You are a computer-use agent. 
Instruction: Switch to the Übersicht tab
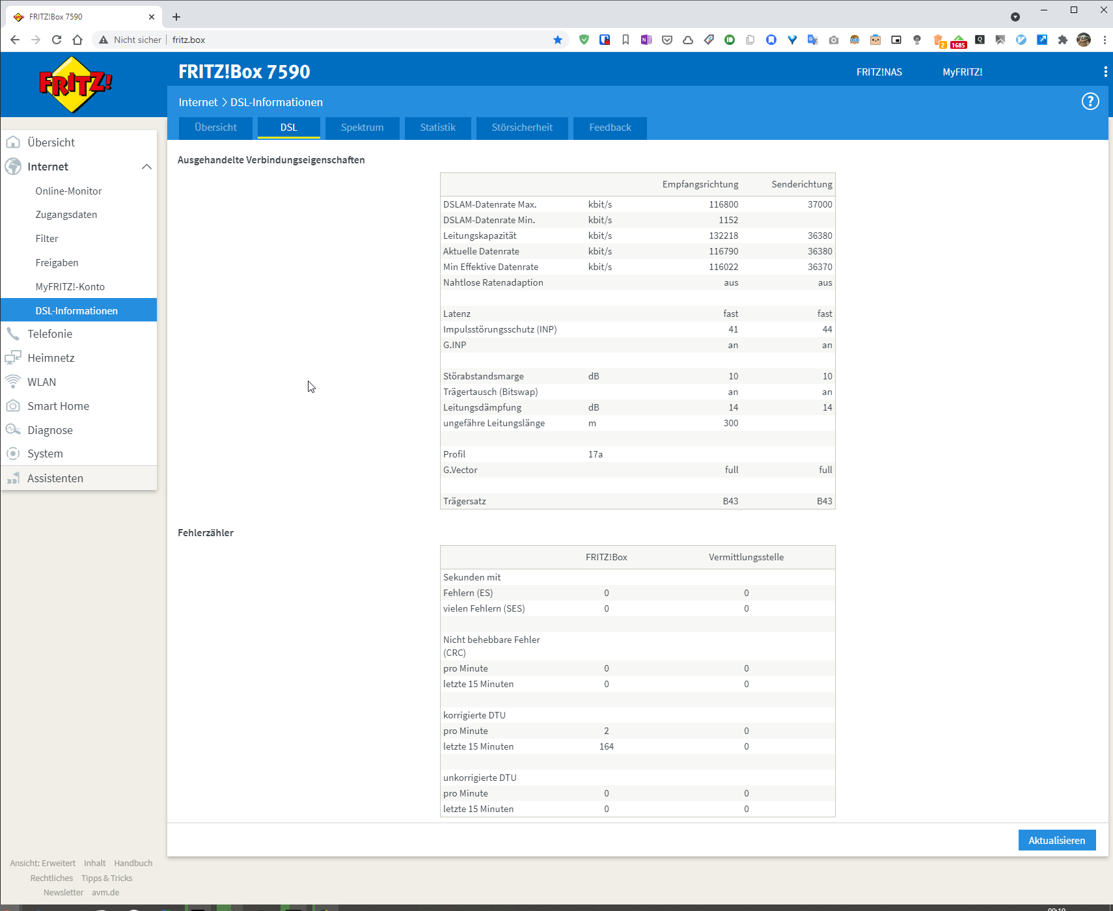(x=215, y=128)
